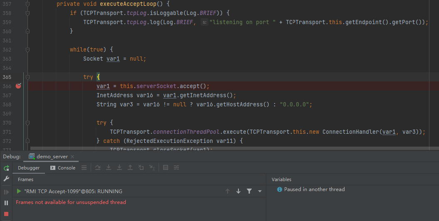439x221 pixels.
Task: Stop the debug session red square
Action: (x=6, y=214)
